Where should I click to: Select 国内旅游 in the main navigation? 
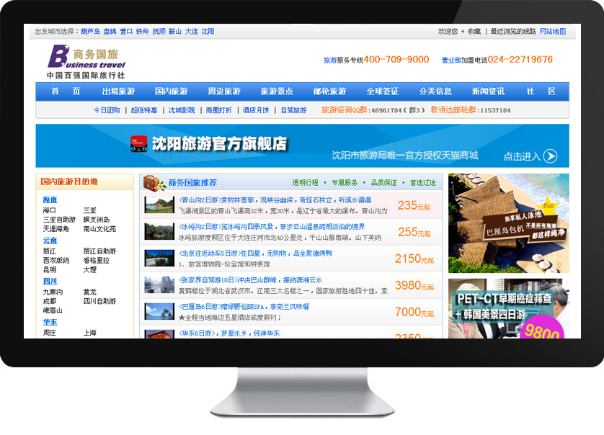171,91
